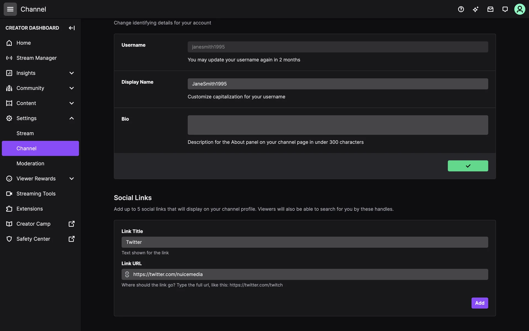
Task: Open the help question mark icon
Action: click(x=461, y=9)
